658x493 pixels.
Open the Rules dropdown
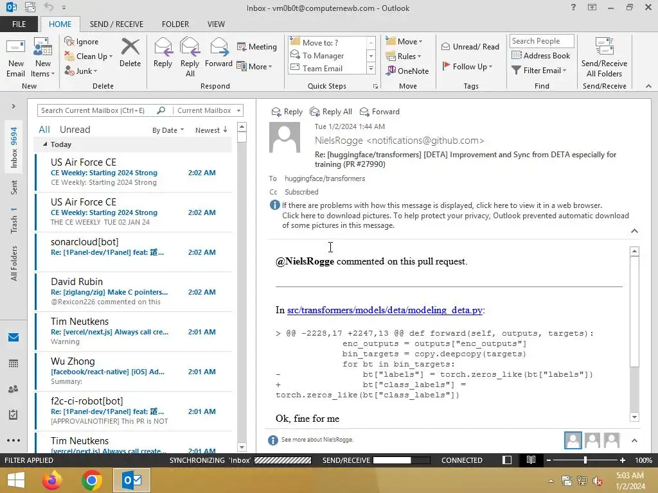click(404, 56)
